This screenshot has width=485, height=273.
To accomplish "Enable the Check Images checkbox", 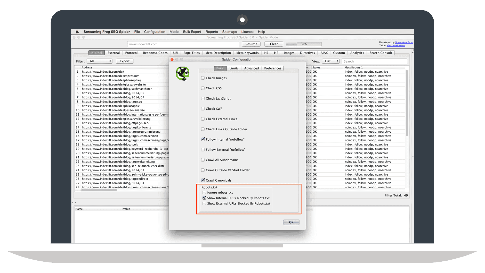I will click(x=203, y=78).
